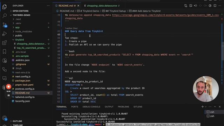Pause the screen recording
This screenshot has width=224, height=126.
tap(8, 95)
